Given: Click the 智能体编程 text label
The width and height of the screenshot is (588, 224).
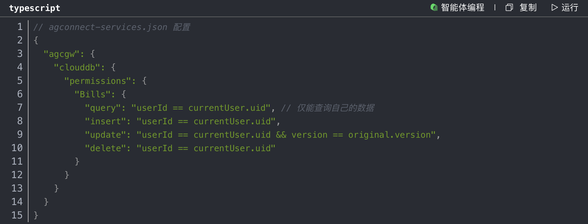Looking at the screenshot, I should click(462, 7).
